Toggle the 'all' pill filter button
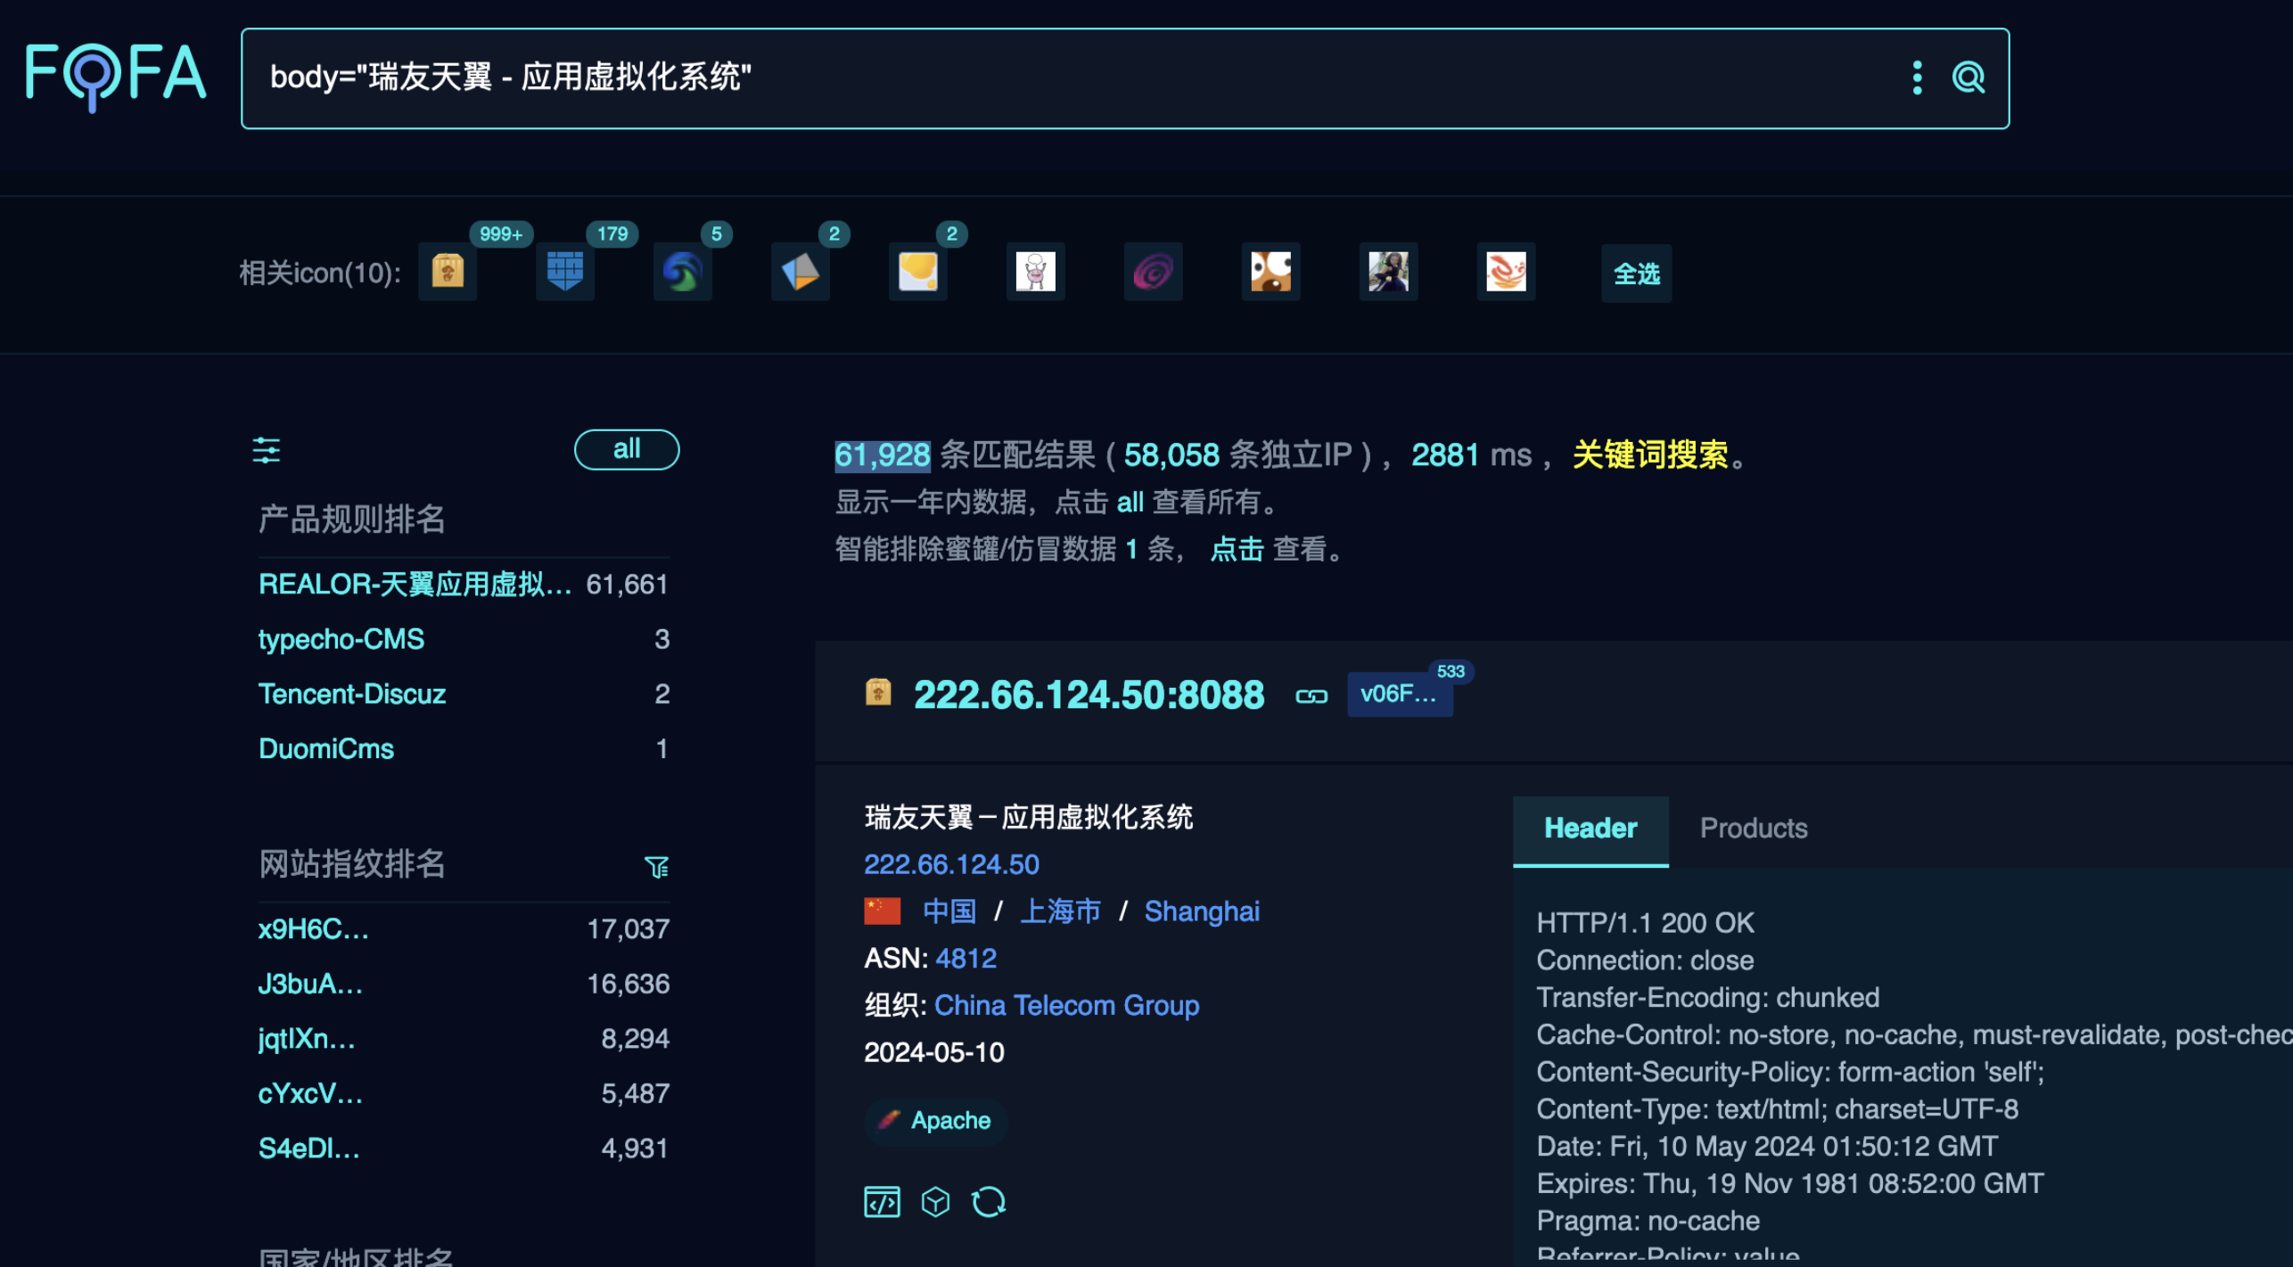 coord(626,449)
